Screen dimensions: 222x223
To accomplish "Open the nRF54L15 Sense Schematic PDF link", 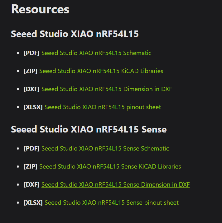I will 105,149.
